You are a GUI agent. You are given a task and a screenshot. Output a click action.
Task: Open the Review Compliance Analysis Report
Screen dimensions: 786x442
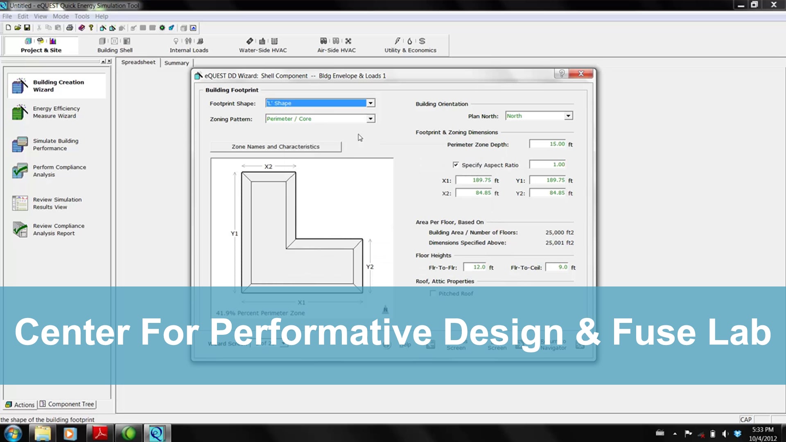[58, 229]
